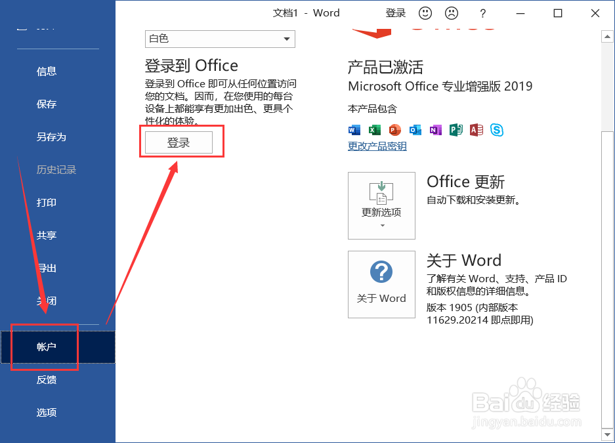Click the PowerPoint app icon
Image resolution: width=615 pixels, height=443 pixels.
tap(395, 130)
